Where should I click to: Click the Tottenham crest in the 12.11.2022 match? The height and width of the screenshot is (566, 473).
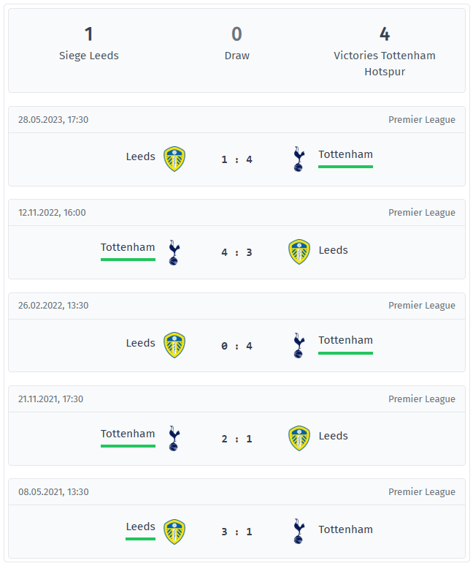(x=174, y=252)
